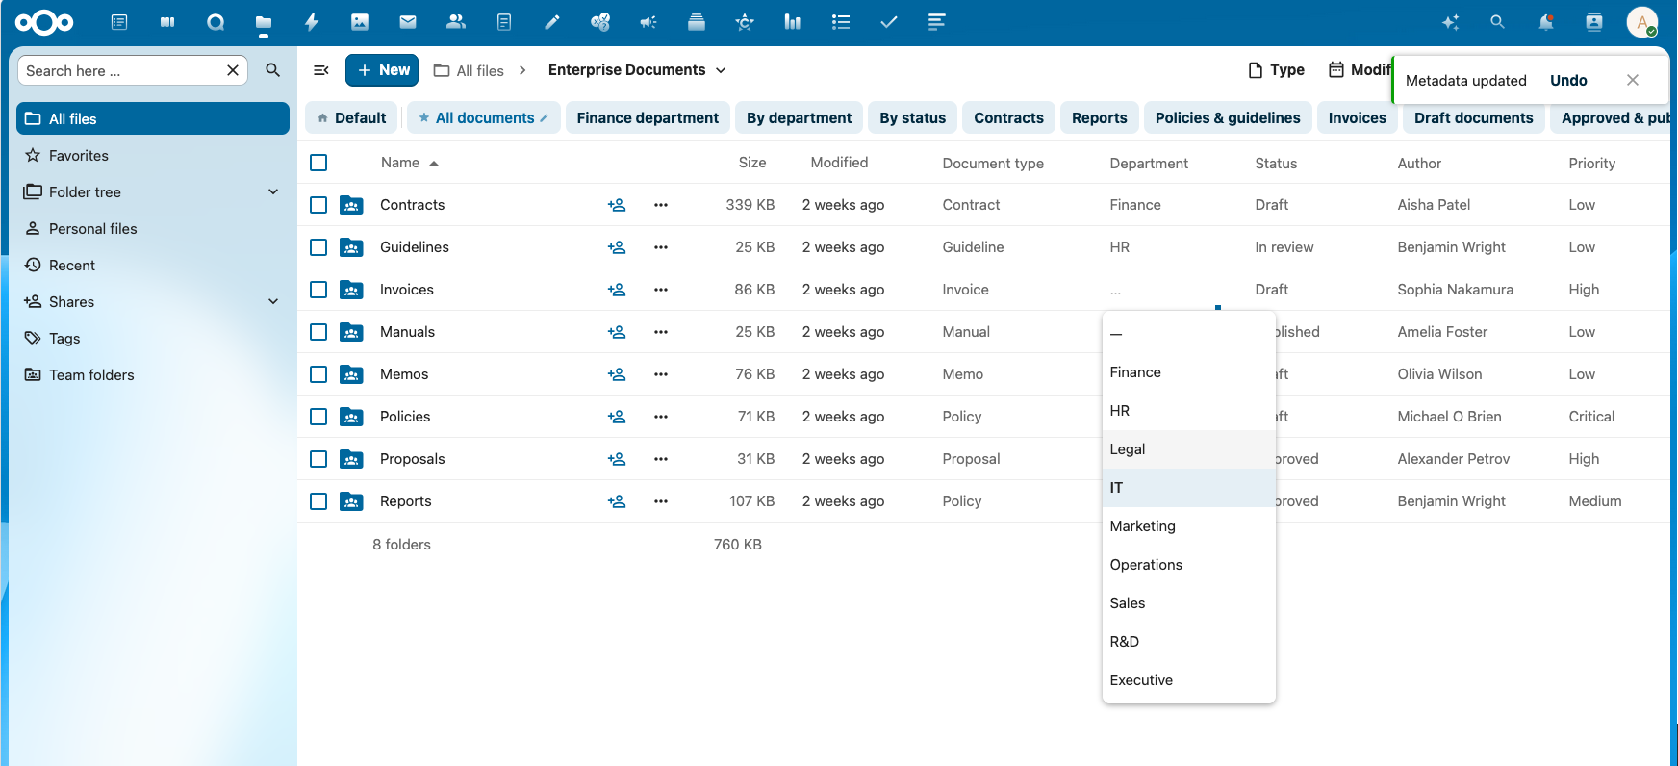Undo the metadata update
The width and height of the screenshot is (1678, 766).
pyautogui.click(x=1568, y=81)
